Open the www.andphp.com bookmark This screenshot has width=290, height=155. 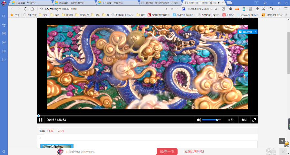(x=248, y=15)
